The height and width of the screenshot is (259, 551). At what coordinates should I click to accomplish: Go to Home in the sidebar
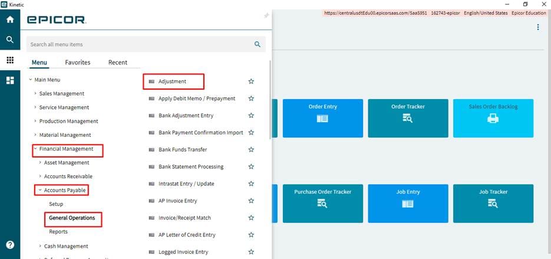[10, 19]
